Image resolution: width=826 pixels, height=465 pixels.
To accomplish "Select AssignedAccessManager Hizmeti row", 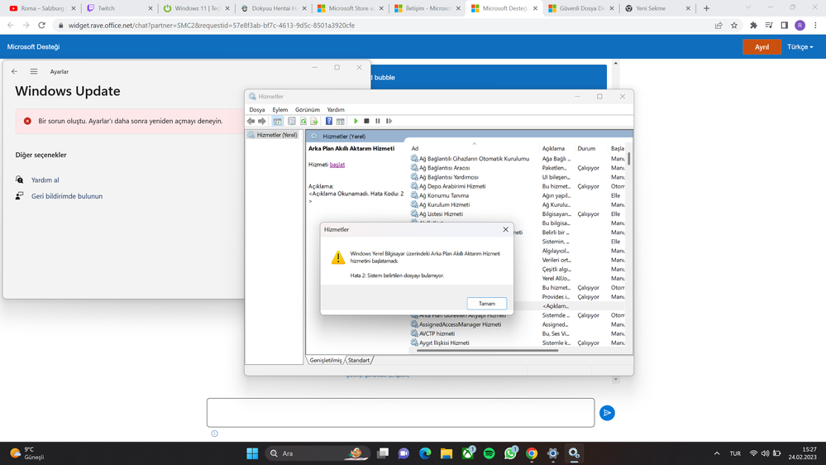I will (518, 324).
